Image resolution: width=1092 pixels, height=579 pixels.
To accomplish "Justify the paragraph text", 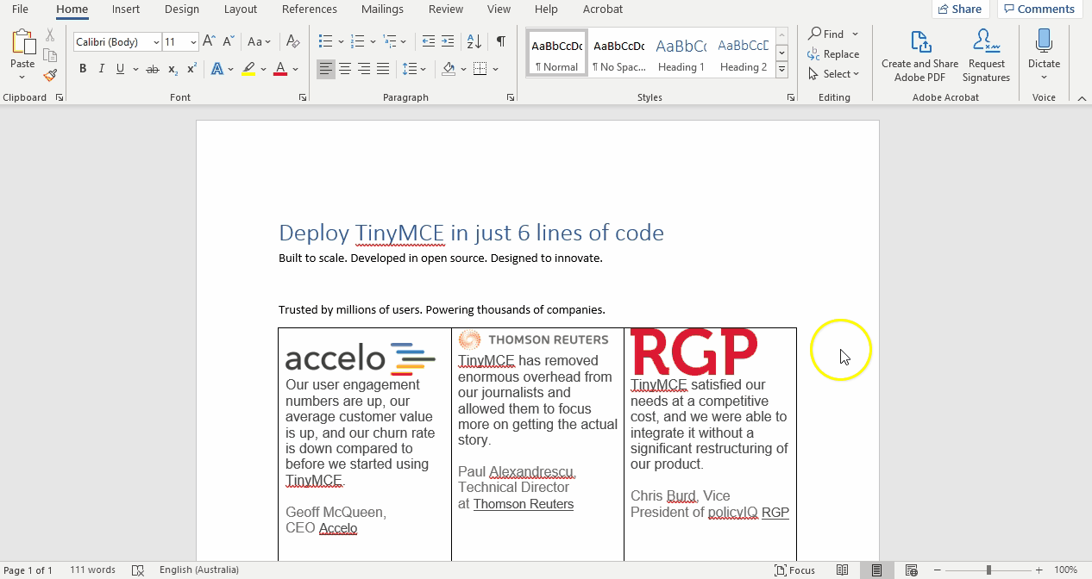I will [x=383, y=69].
